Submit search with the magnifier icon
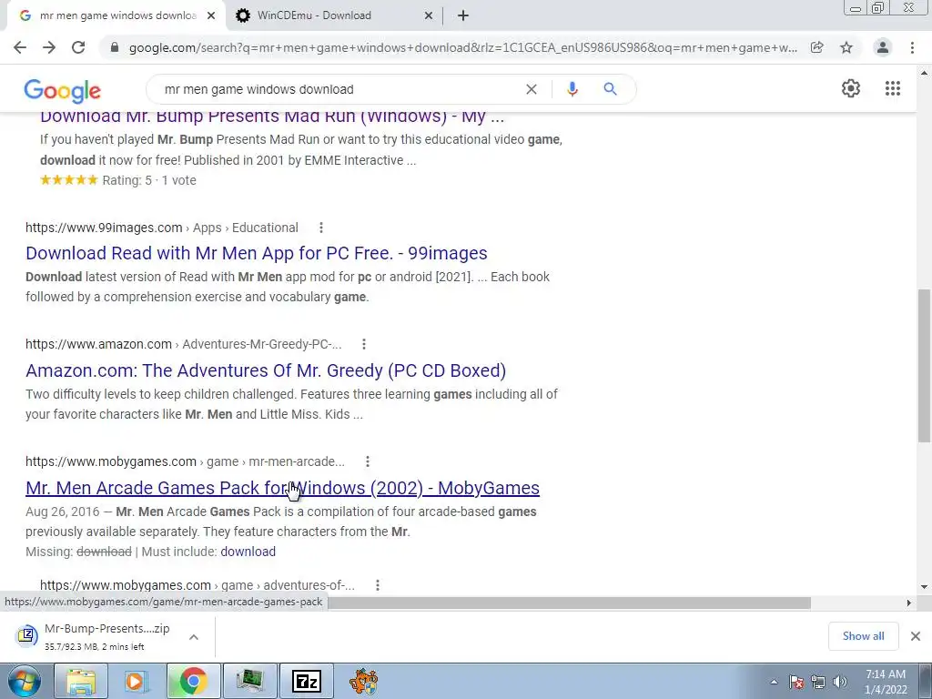Image resolution: width=932 pixels, height=699 pixels. 610,89
